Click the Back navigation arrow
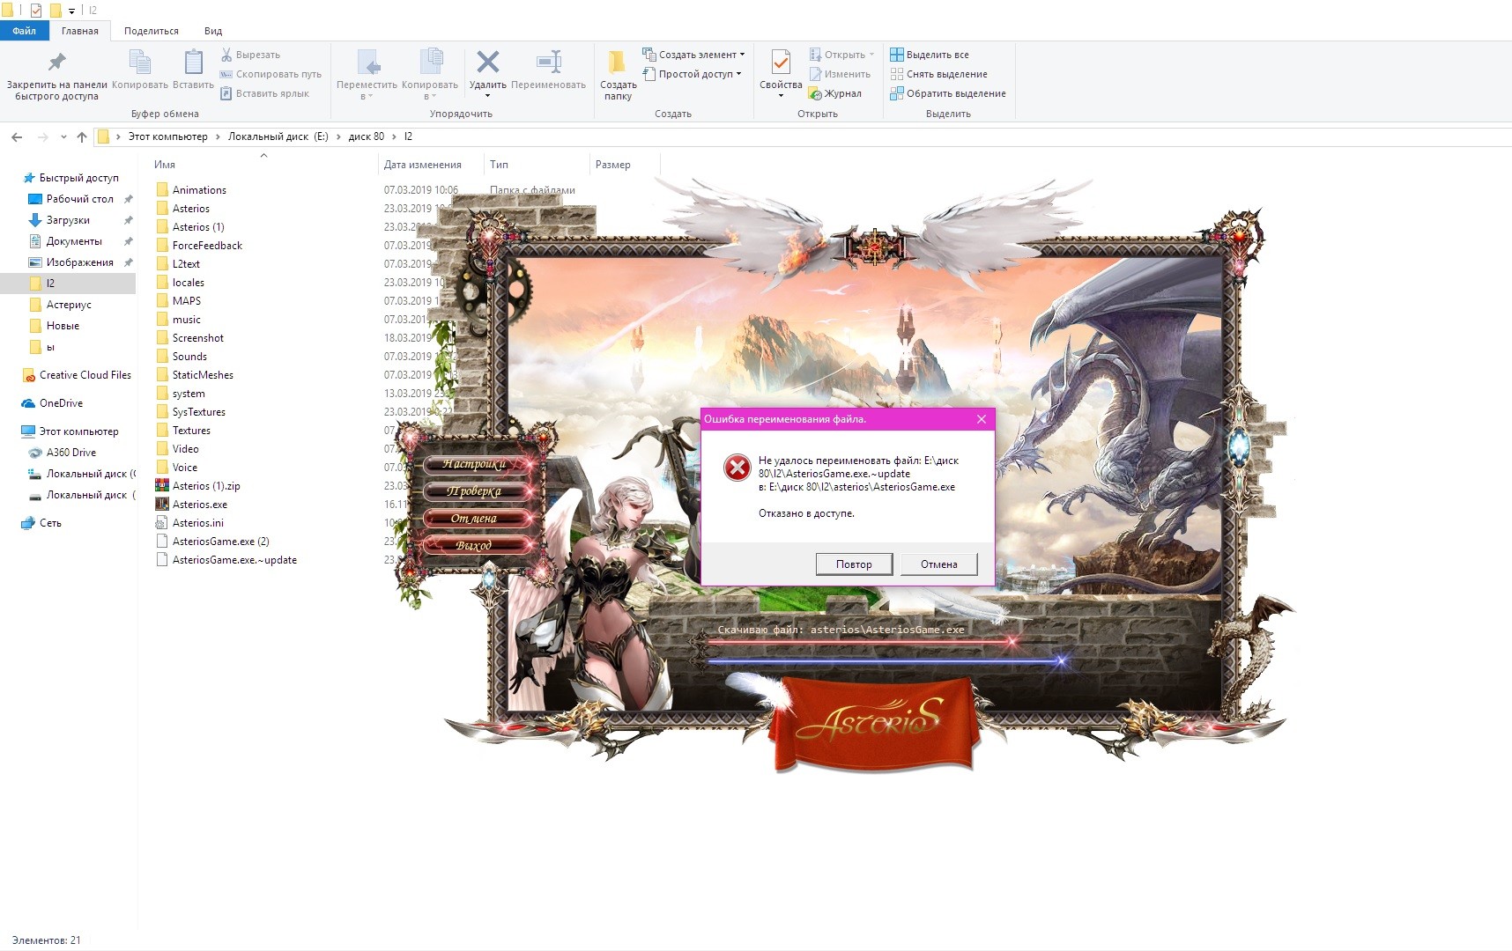Viewport: 1512px width, 951px height. tap(17, 136)
